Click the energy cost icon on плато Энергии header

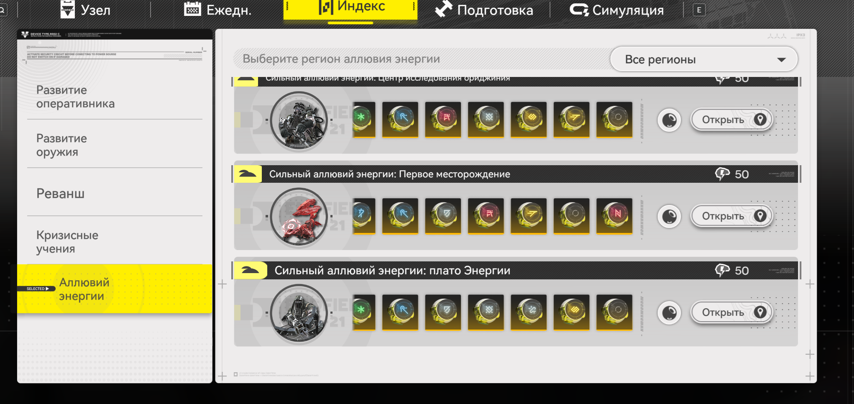pos(722,271)
